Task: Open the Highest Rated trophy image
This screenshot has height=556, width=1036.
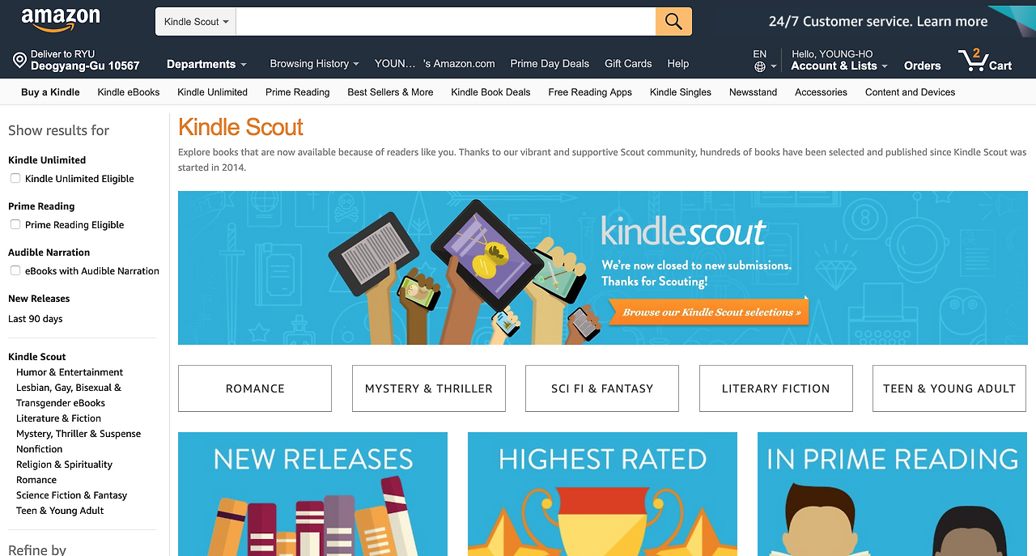Action: [602, 494]
